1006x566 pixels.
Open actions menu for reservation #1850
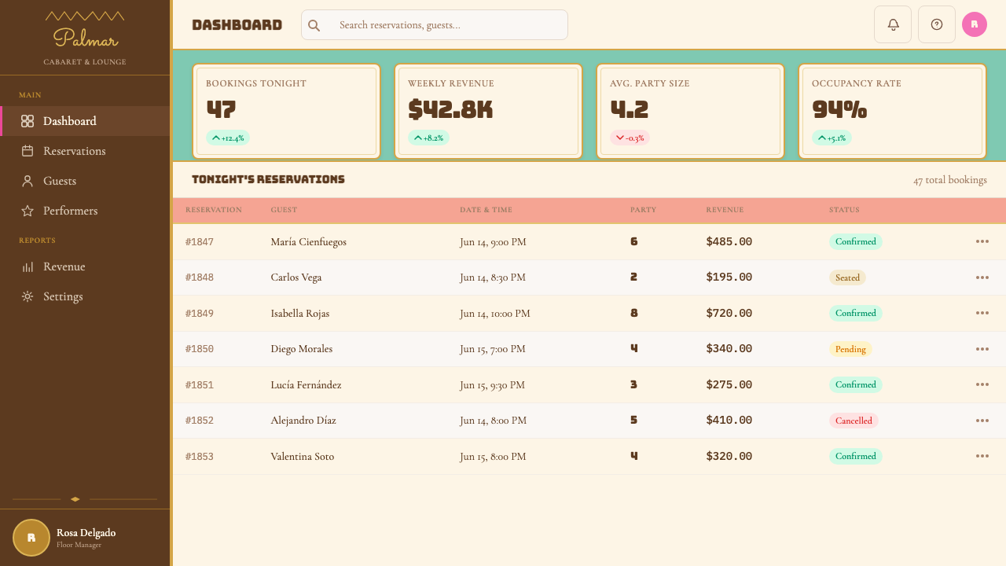pyautogui.click(x=982, y=349)
